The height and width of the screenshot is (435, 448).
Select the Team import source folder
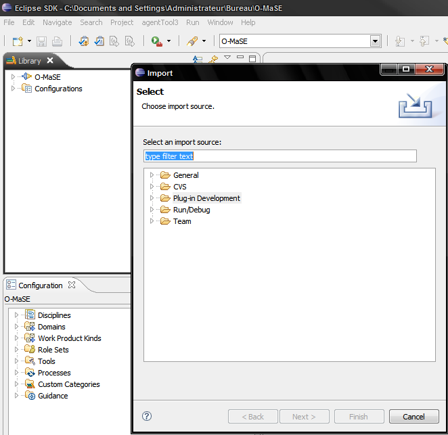182,221
